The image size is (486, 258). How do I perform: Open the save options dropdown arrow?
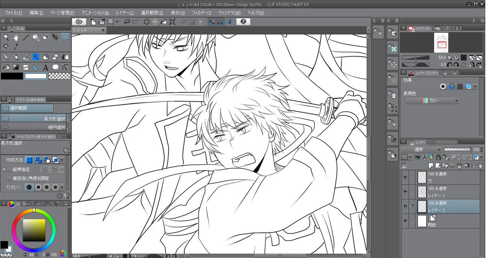point(117,21)
